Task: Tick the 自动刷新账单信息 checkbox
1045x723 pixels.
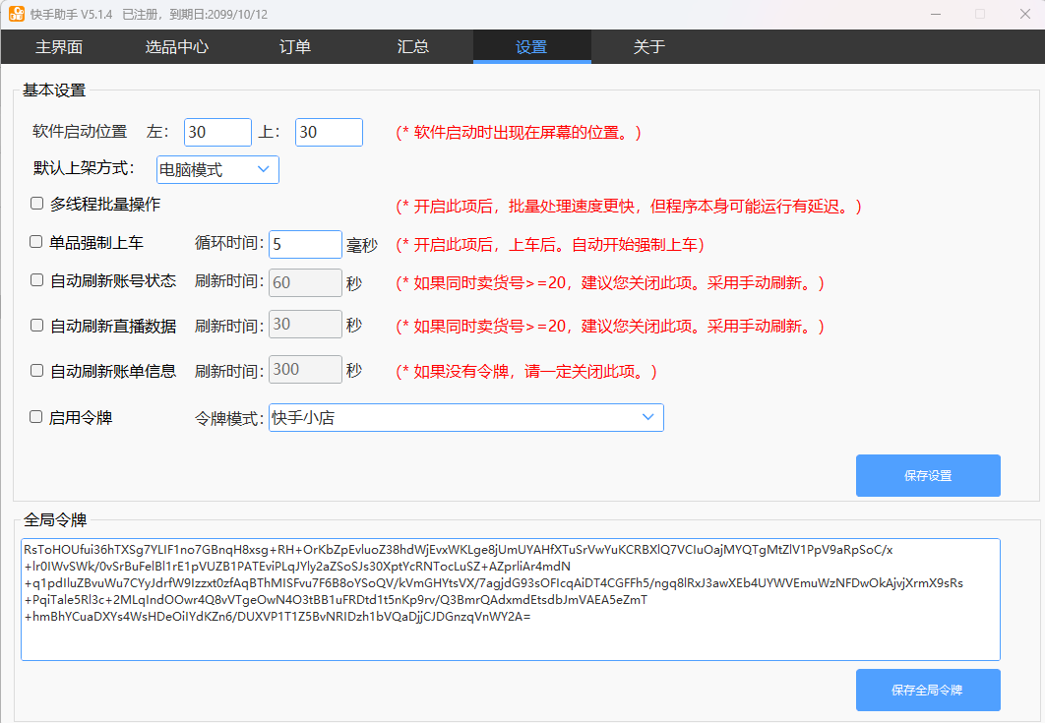Action: pos(37,371)
